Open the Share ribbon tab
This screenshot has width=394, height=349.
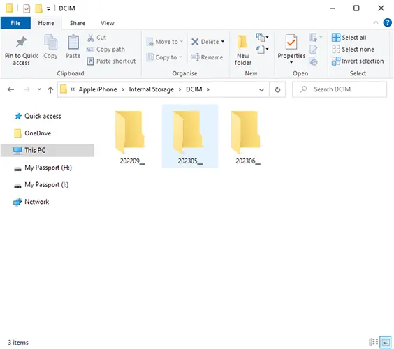(77, 23)
